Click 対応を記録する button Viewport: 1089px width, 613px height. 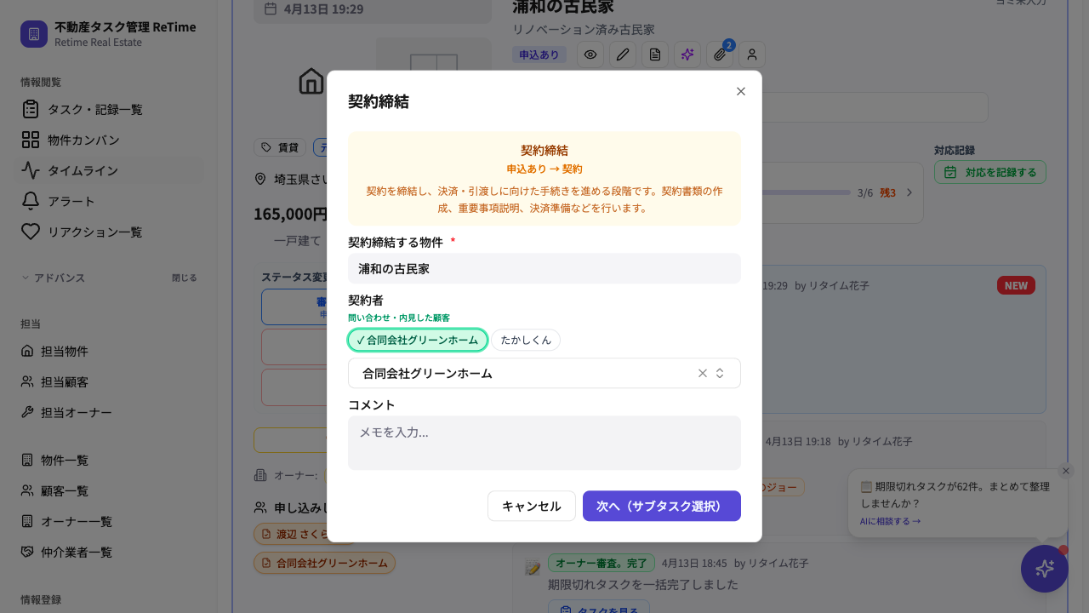tap(990, 172)
